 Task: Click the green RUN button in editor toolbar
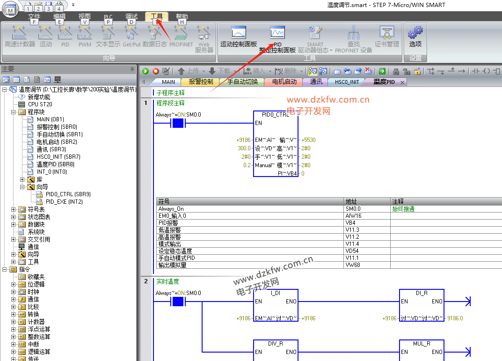[146, 71]
